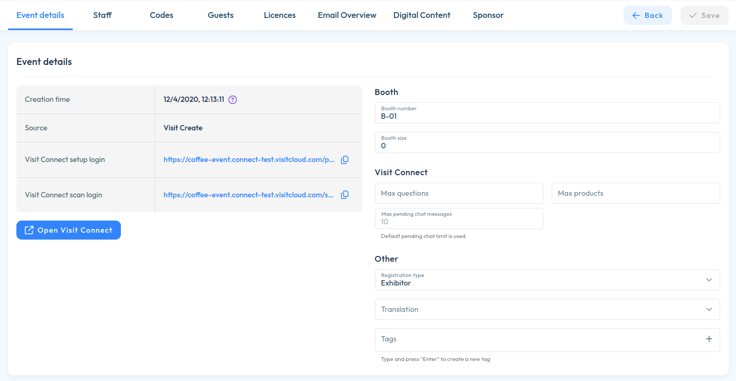
Task: Click the 'Visit Connect' section heading
Action: (401, 173)
